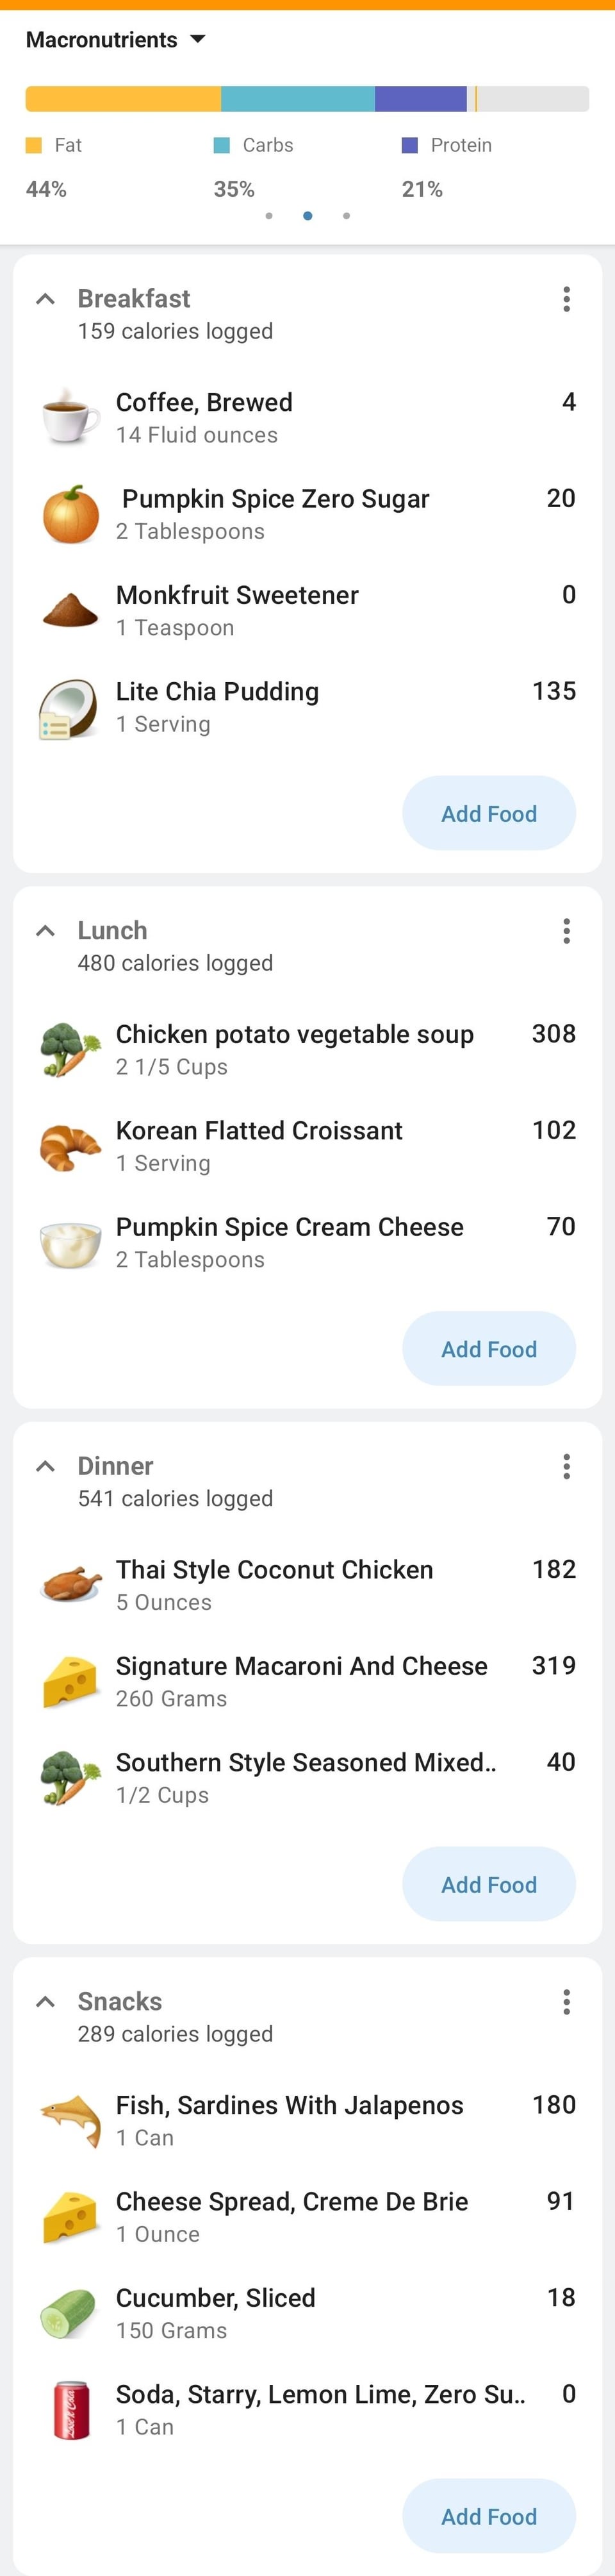Go to the third summary page dot
This screenshot has width=615, height=2576.
tap(346, 216)
